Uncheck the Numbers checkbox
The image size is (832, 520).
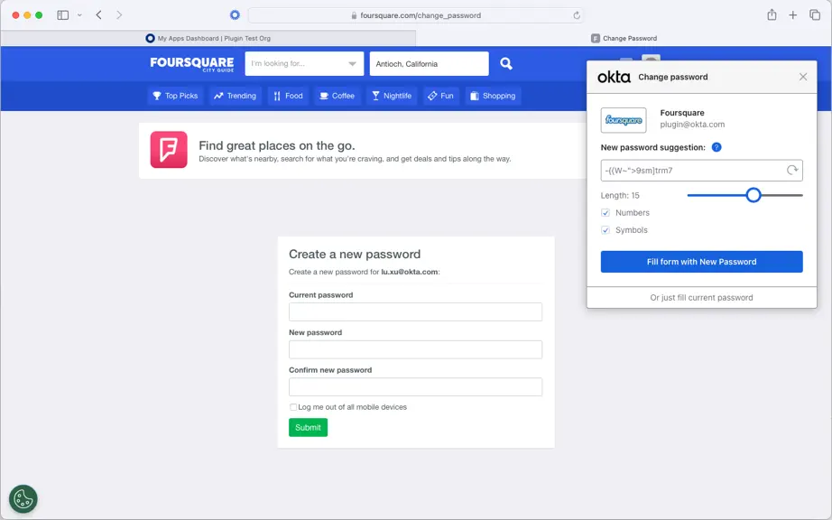[606, 213]
